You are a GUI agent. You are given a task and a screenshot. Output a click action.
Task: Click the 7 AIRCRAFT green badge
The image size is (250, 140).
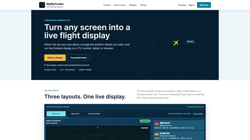145,121
